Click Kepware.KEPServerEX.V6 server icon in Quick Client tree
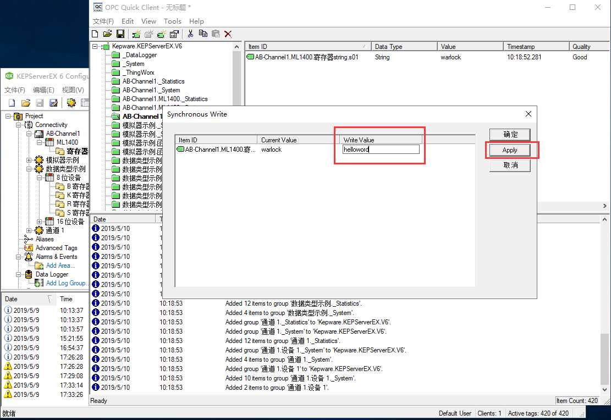The image size is (611, 420). click(x=105, y=46)
